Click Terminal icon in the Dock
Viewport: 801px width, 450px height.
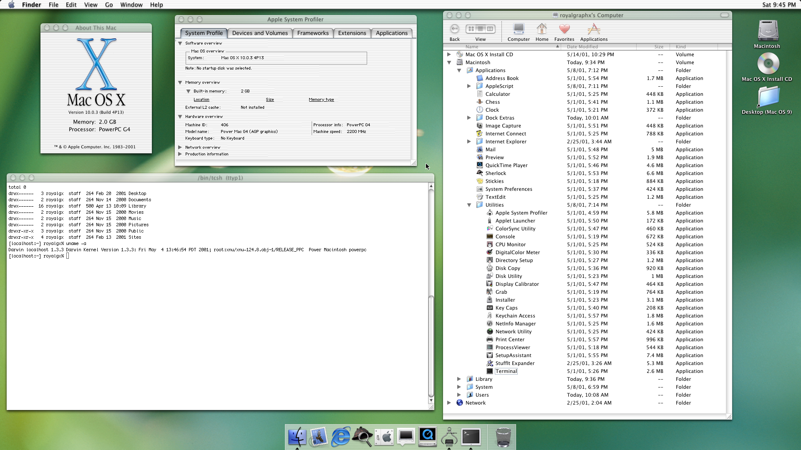pos(471,437)
